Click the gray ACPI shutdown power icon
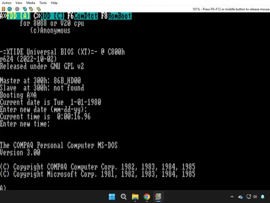This screenshot has width=270, height=203. [x=17, y=9]
